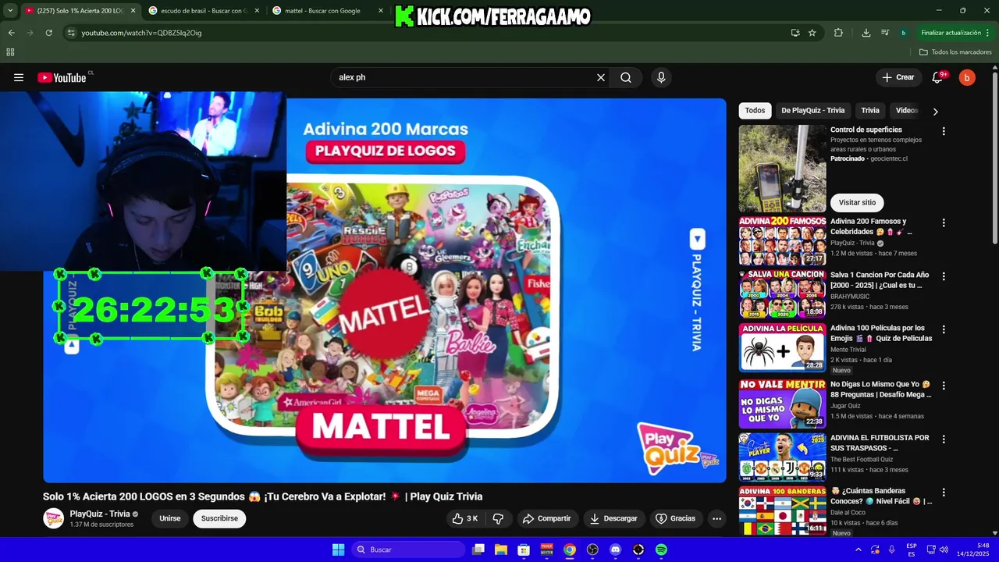Open Chrome downloads
999x562 pixels.
pyautogui.click(x=866, y=33)
